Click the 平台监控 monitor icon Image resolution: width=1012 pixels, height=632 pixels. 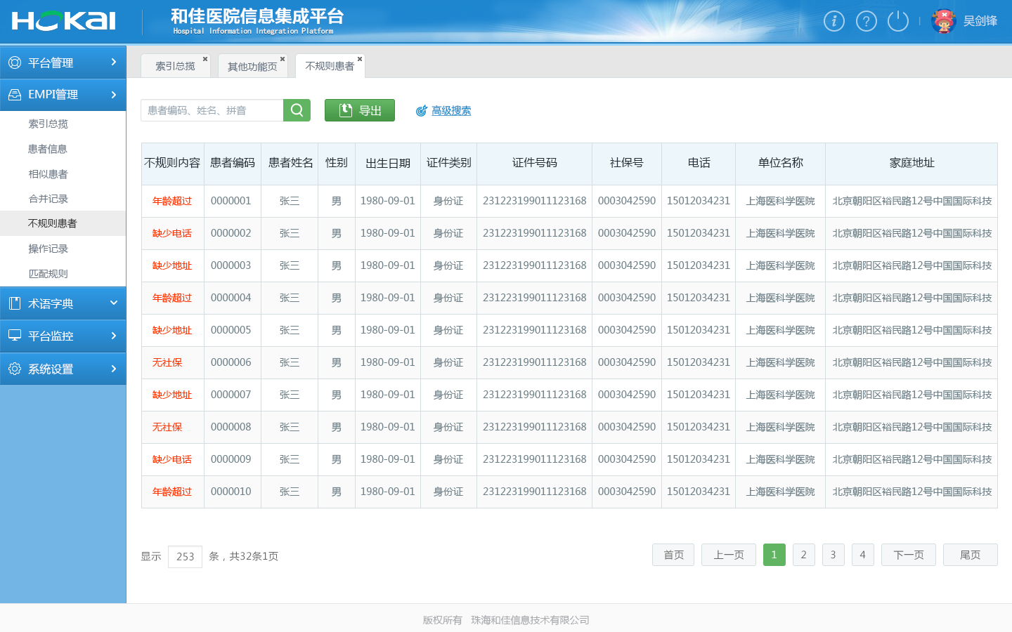(15, 336)
